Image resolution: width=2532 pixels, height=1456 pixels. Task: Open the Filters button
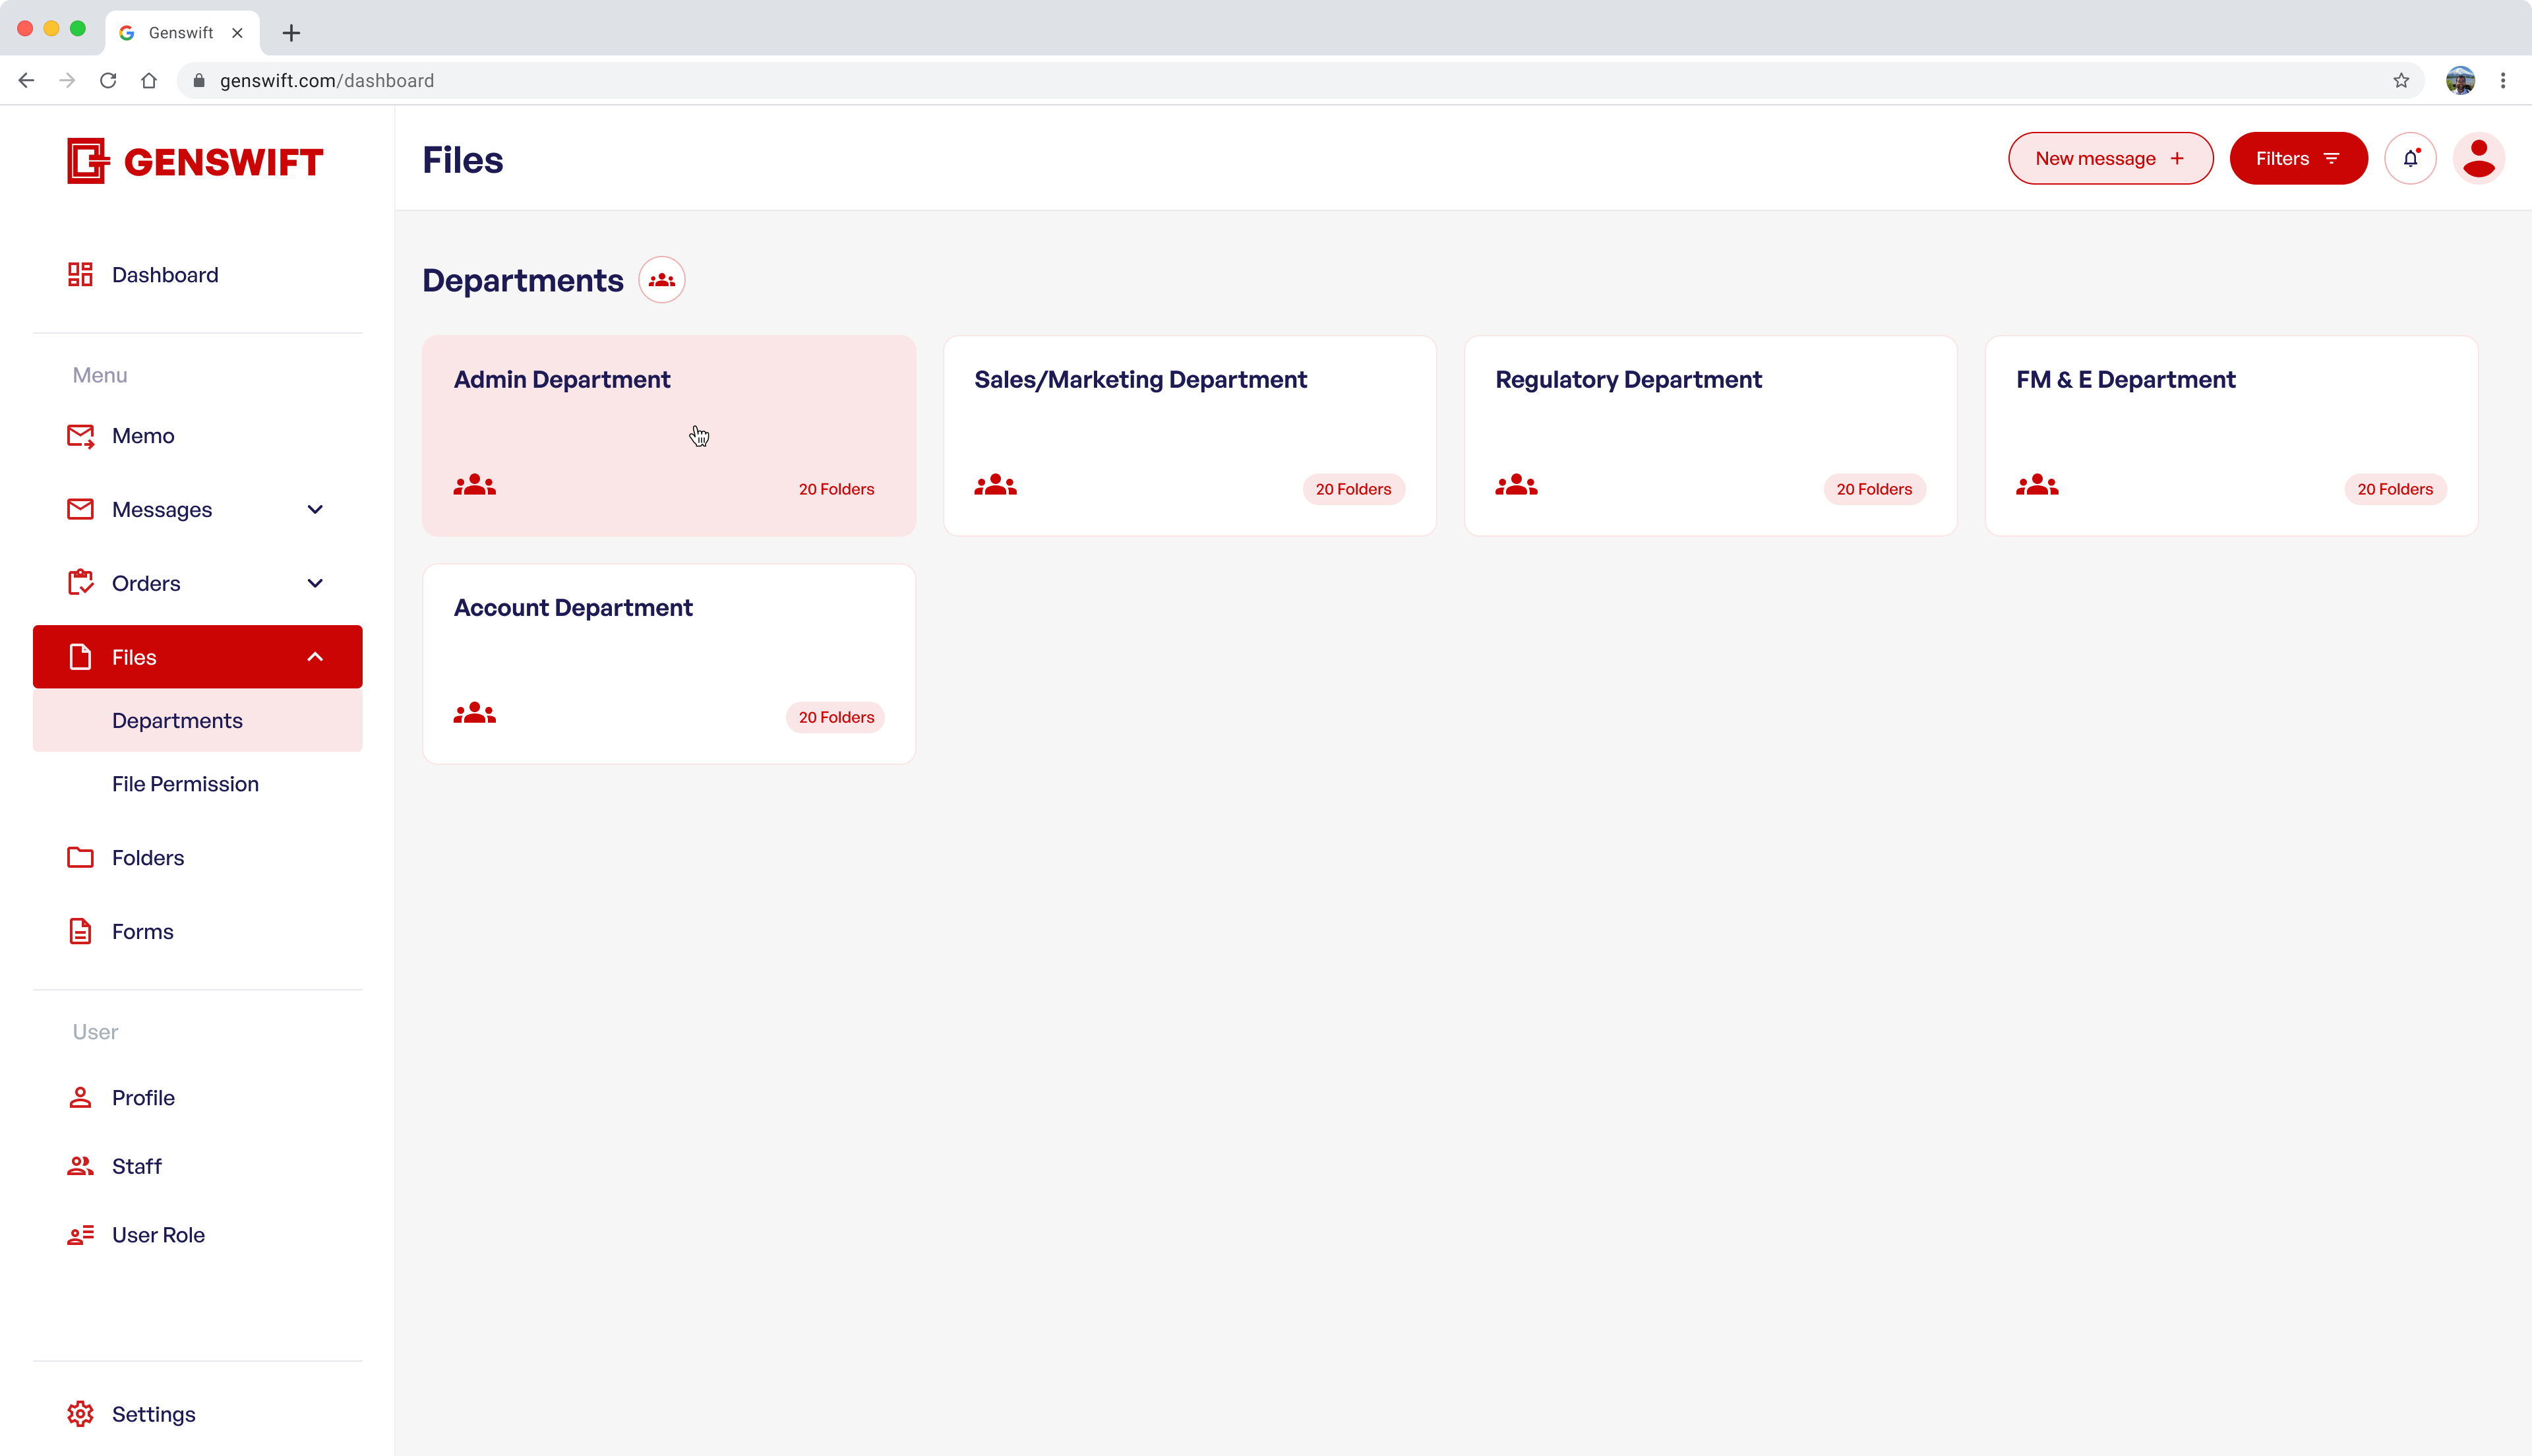point(2297,158)
